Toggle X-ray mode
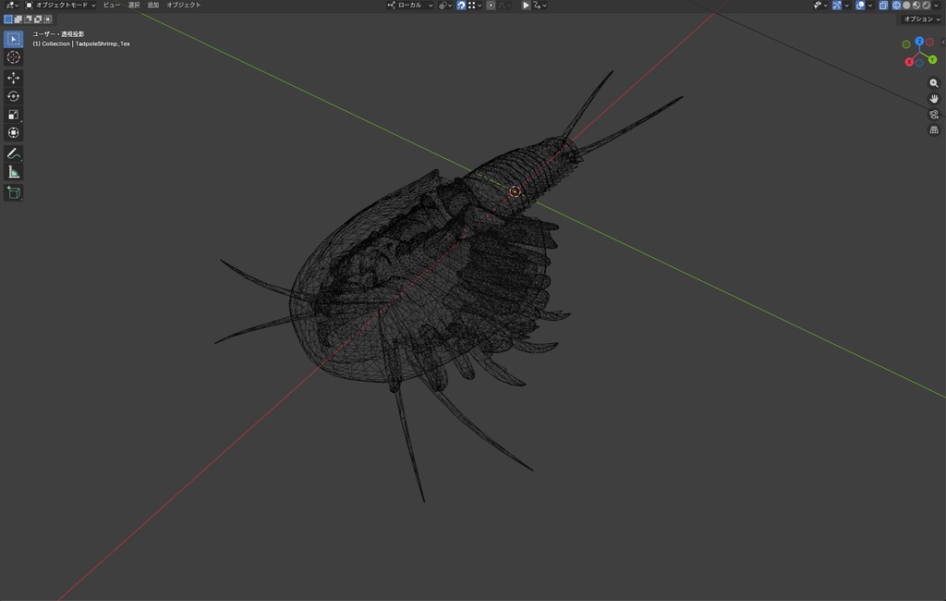The width and height of the screenshot is (946, 601). pos(883,5)
